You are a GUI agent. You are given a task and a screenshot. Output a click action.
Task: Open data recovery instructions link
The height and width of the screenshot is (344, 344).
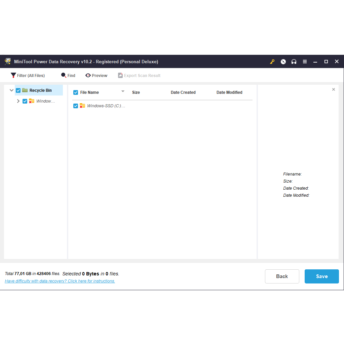[60, 281]
